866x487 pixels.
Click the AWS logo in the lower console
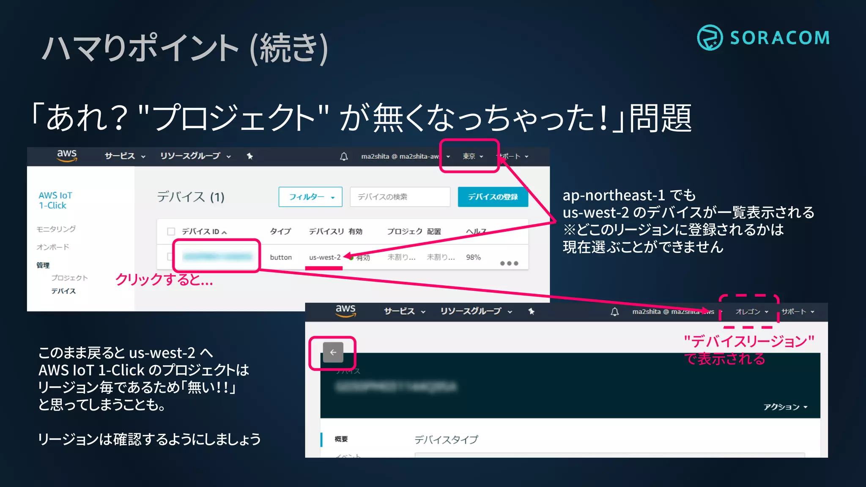(x=345, y=311)
